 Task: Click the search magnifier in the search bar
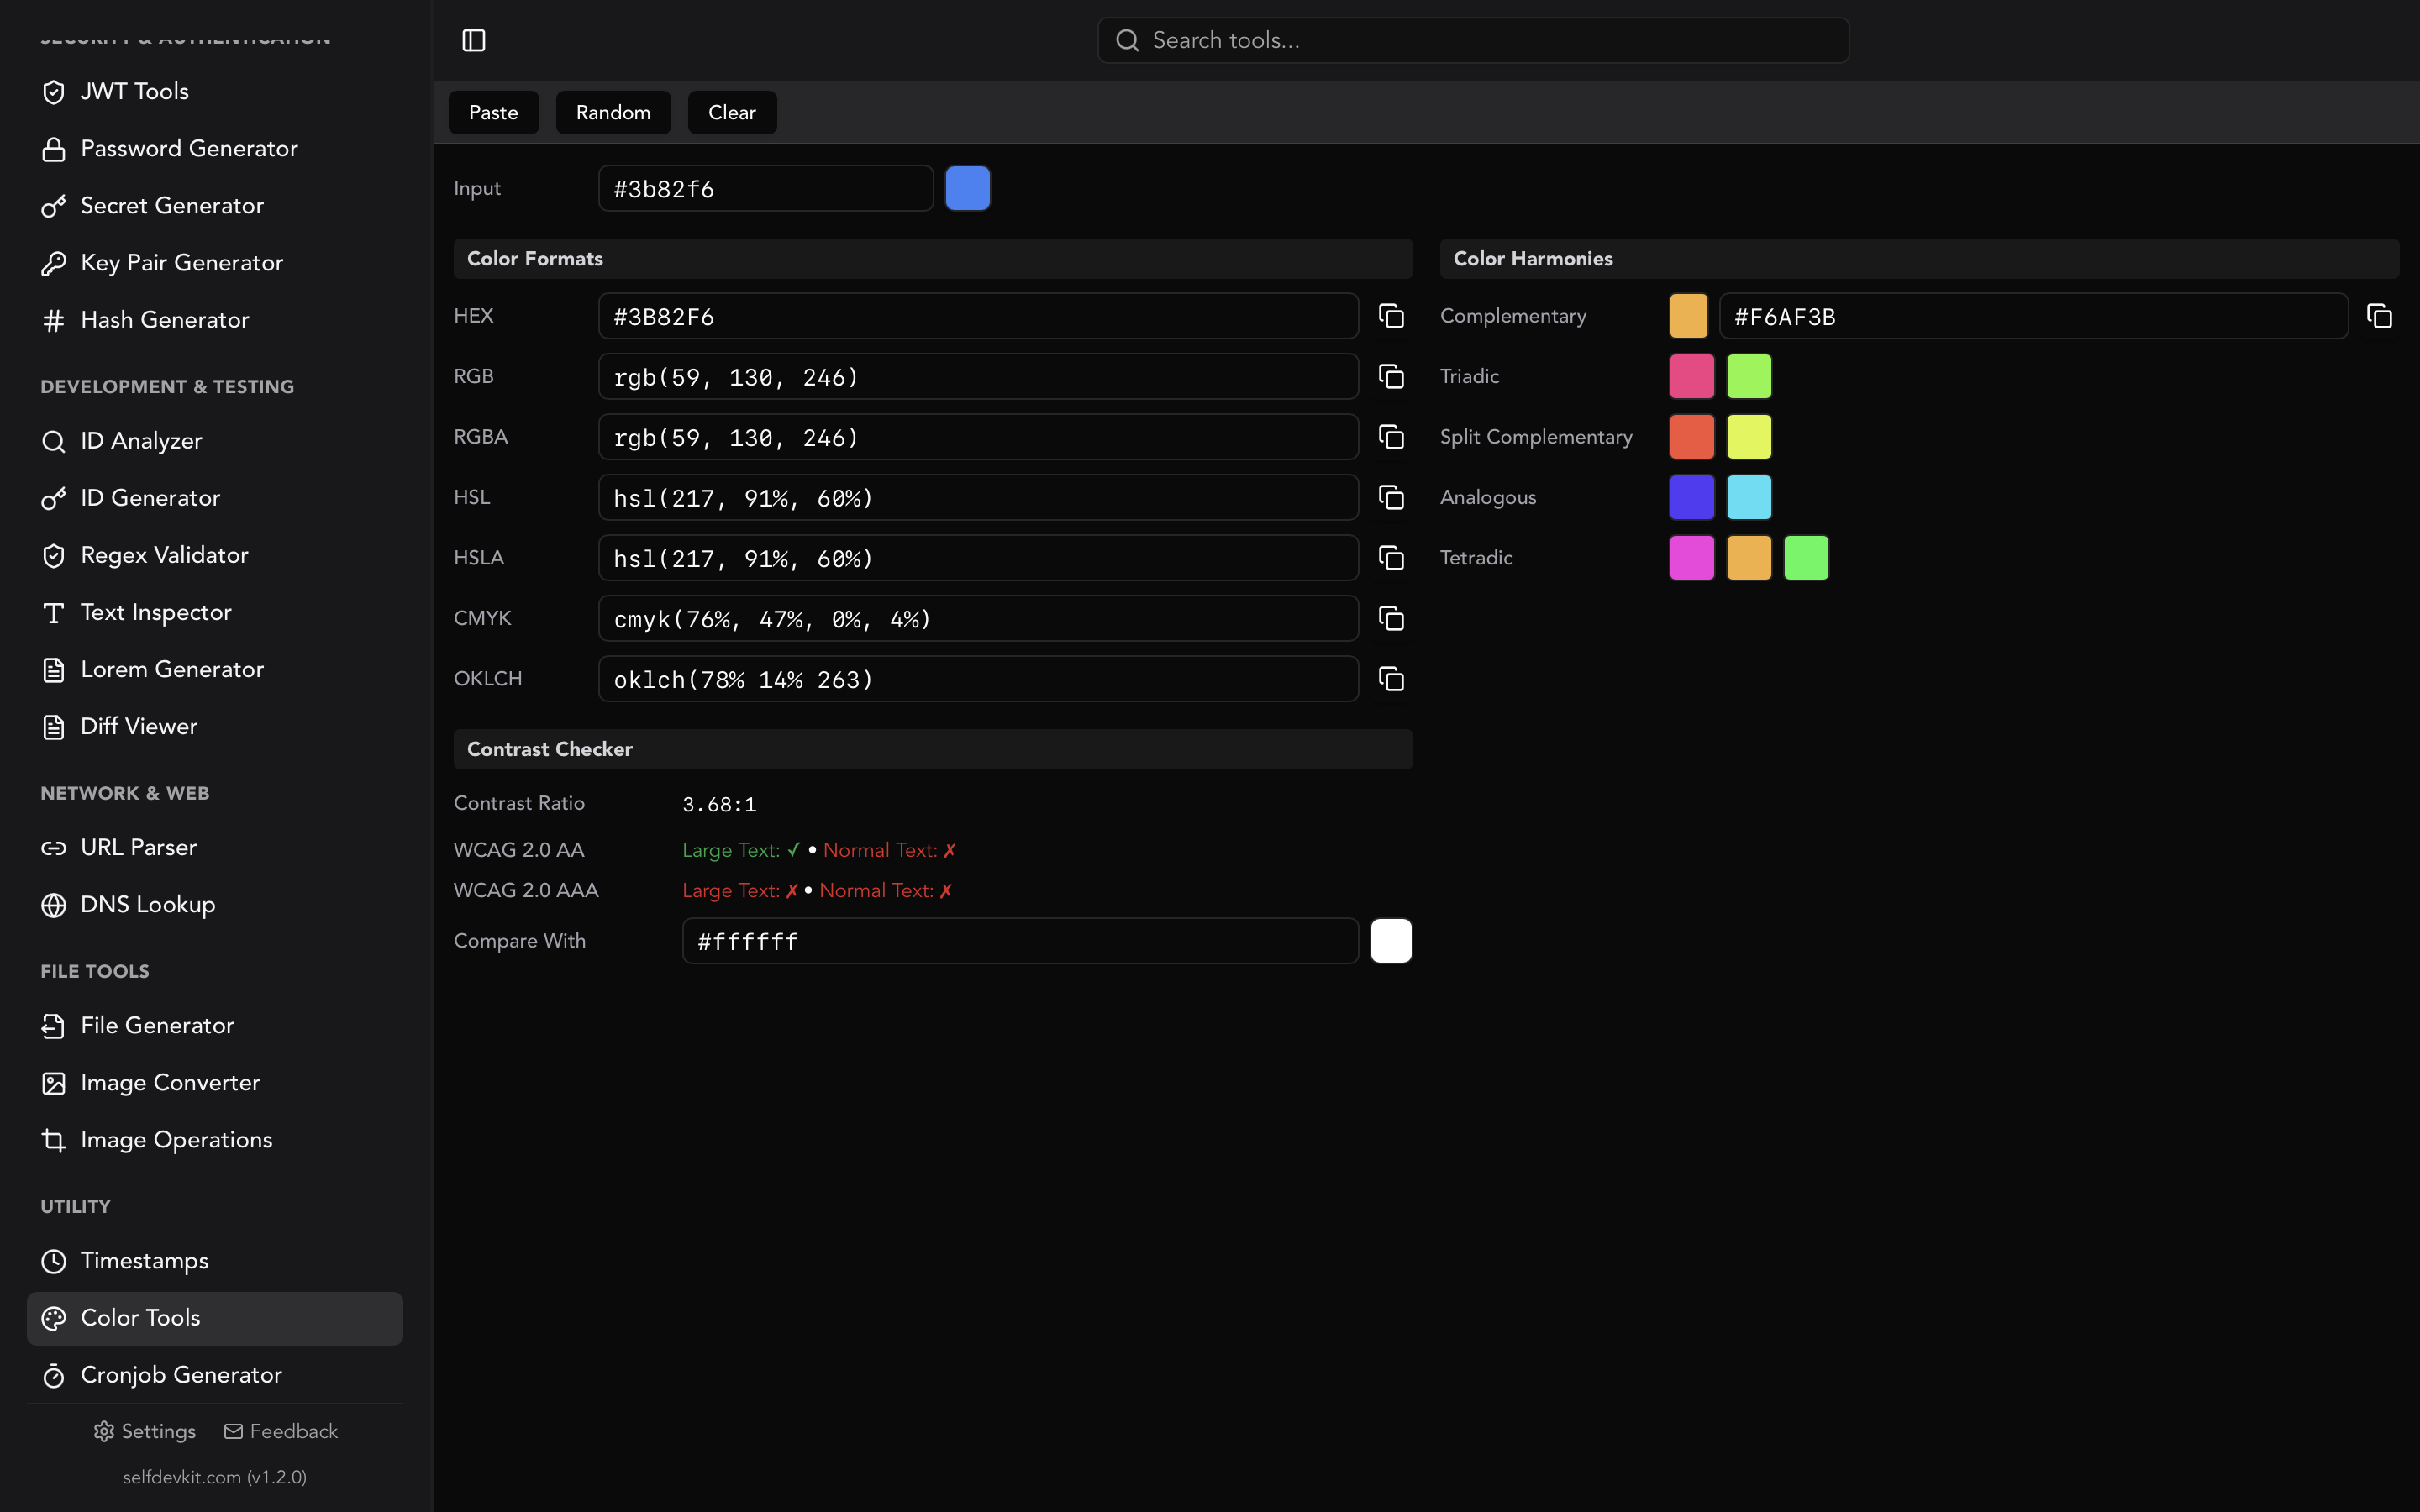click(x=1127, y=40)
